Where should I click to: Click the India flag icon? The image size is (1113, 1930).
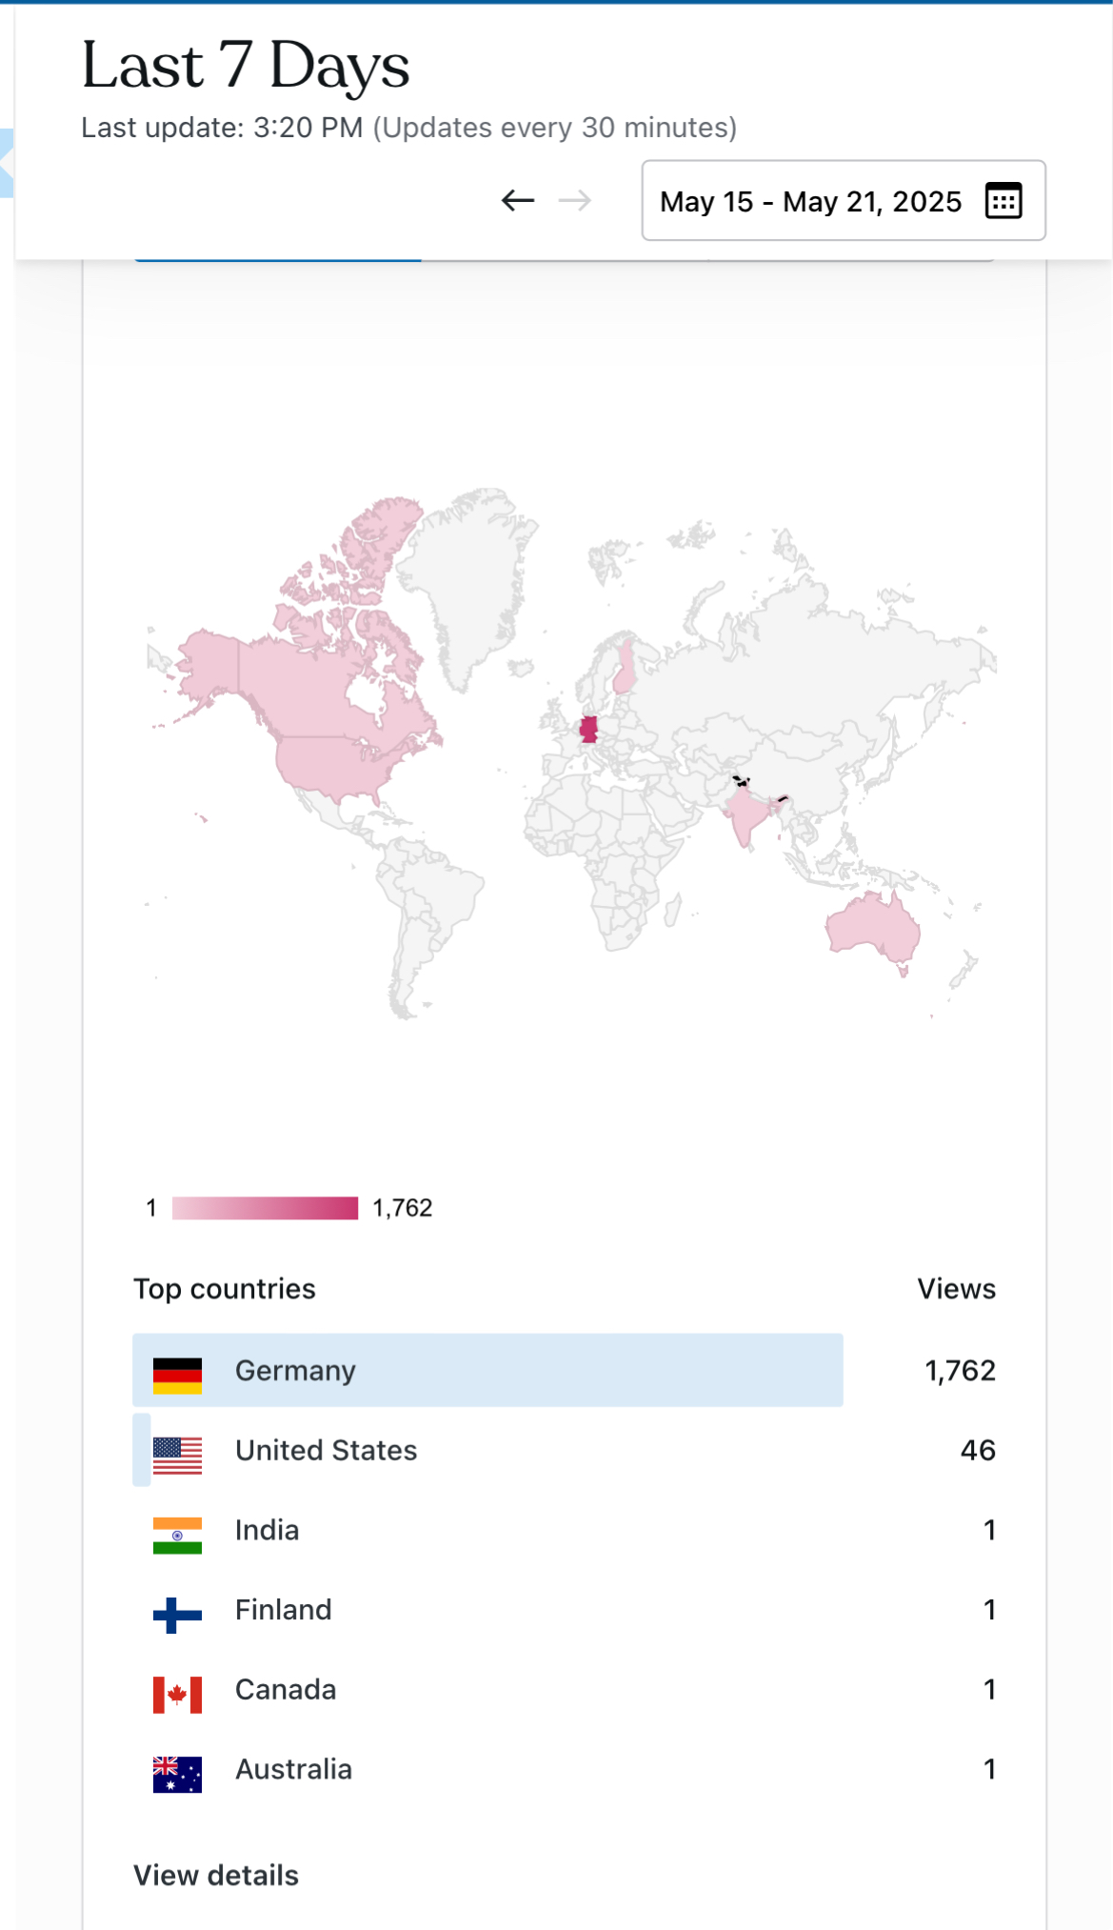[177, 1531]
